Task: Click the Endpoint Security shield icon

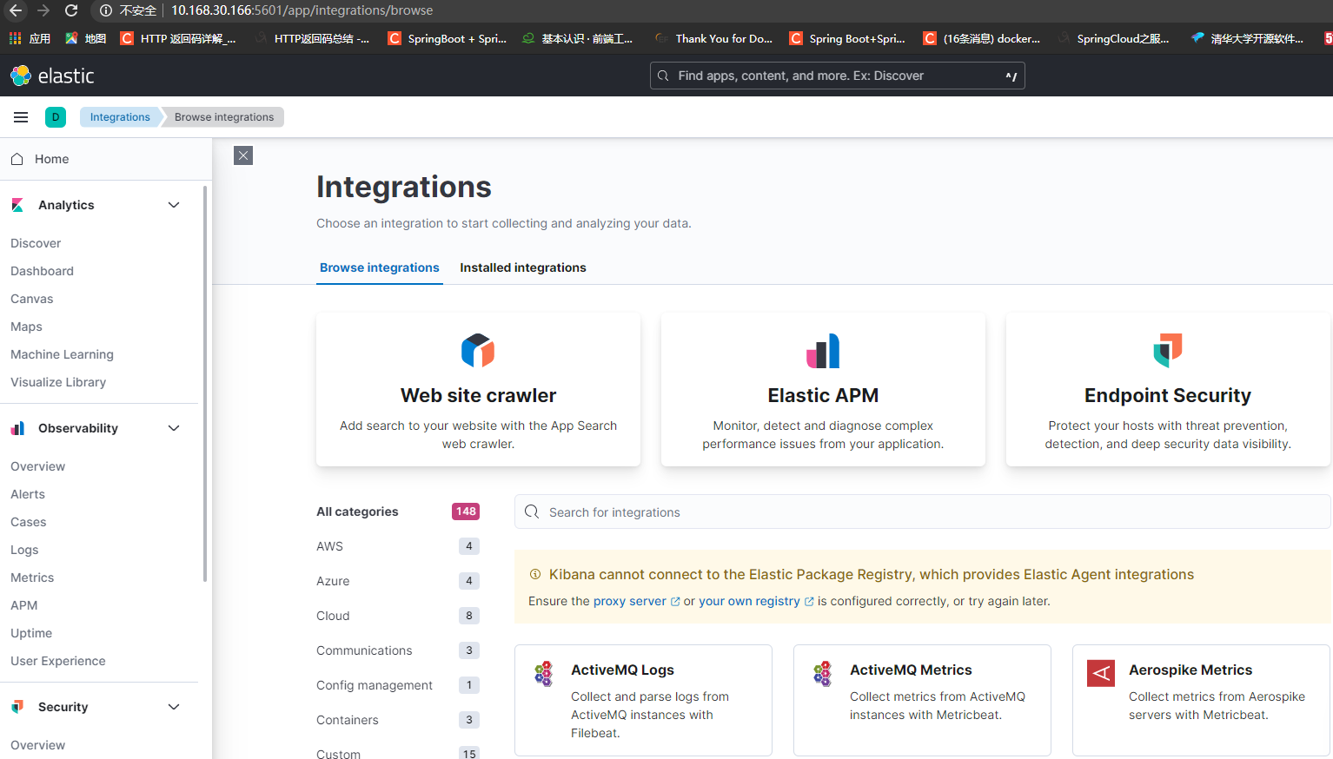Action: [1168, 351]
